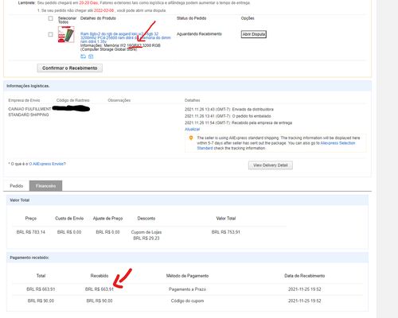The height and width of the screenshot is (318, 398).
Task: Click the second blue icon below product info
Action: [91, 56]
